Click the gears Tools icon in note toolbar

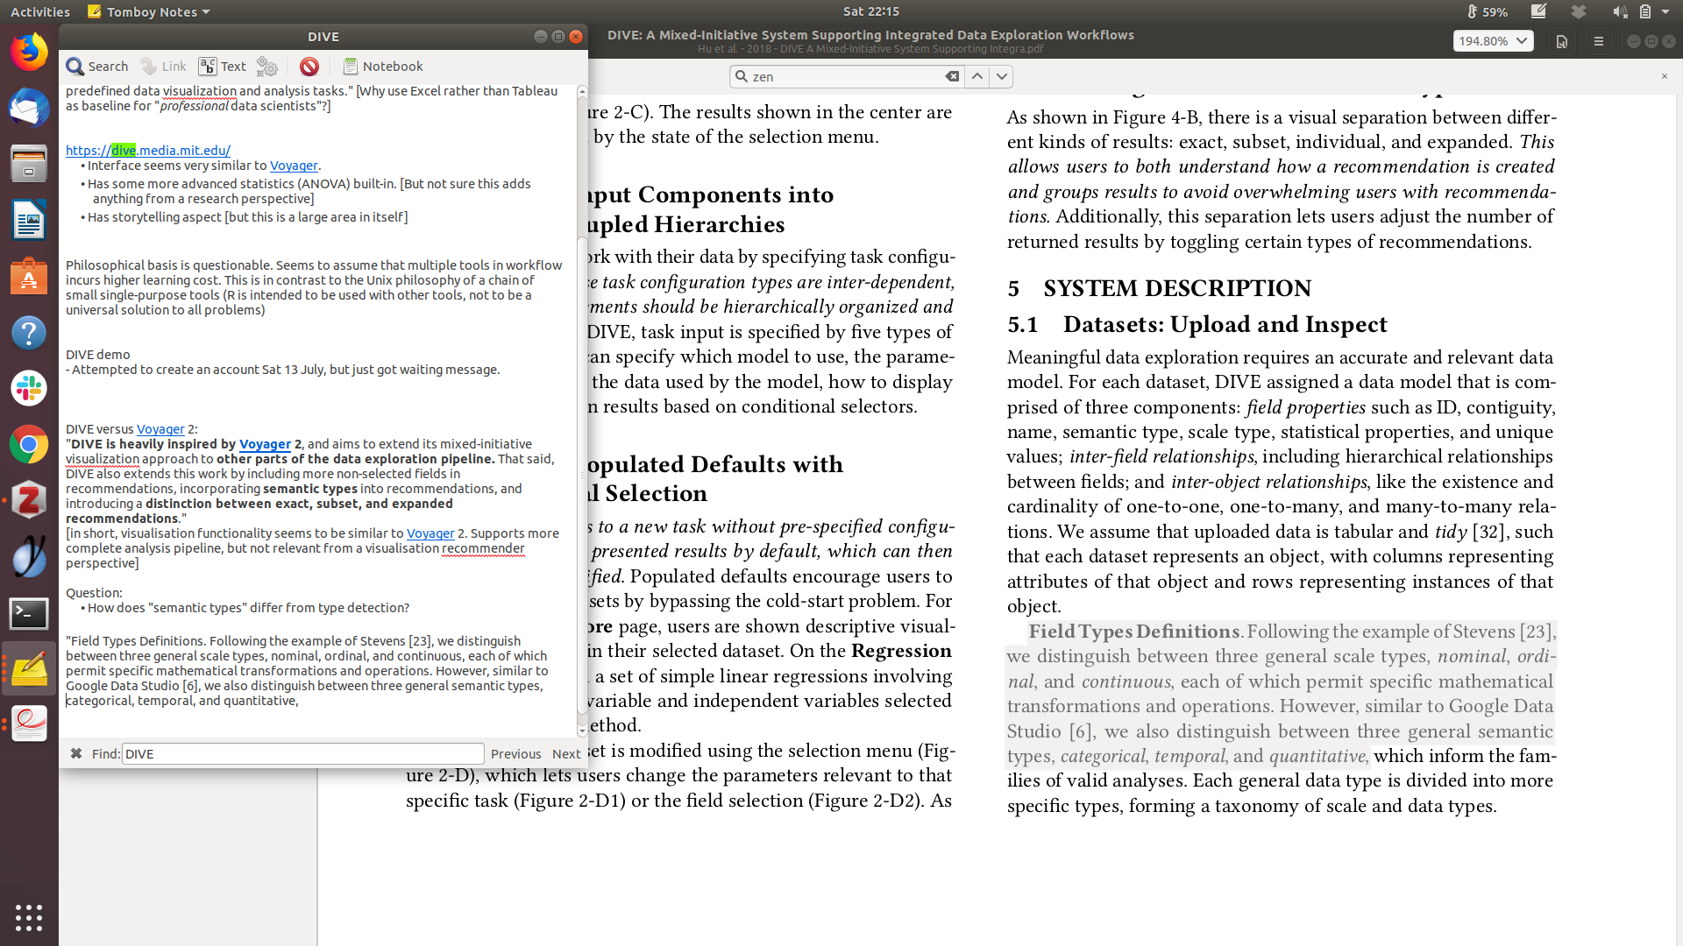(267, 66)
